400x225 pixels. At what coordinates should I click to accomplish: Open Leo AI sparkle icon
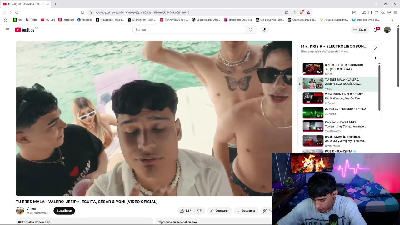[383, 12]
